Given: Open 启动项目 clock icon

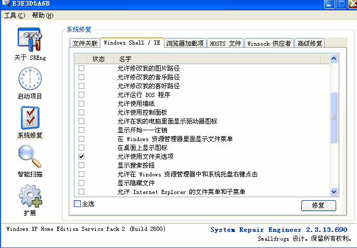Looking at the screenshot, I should (30, 78).
